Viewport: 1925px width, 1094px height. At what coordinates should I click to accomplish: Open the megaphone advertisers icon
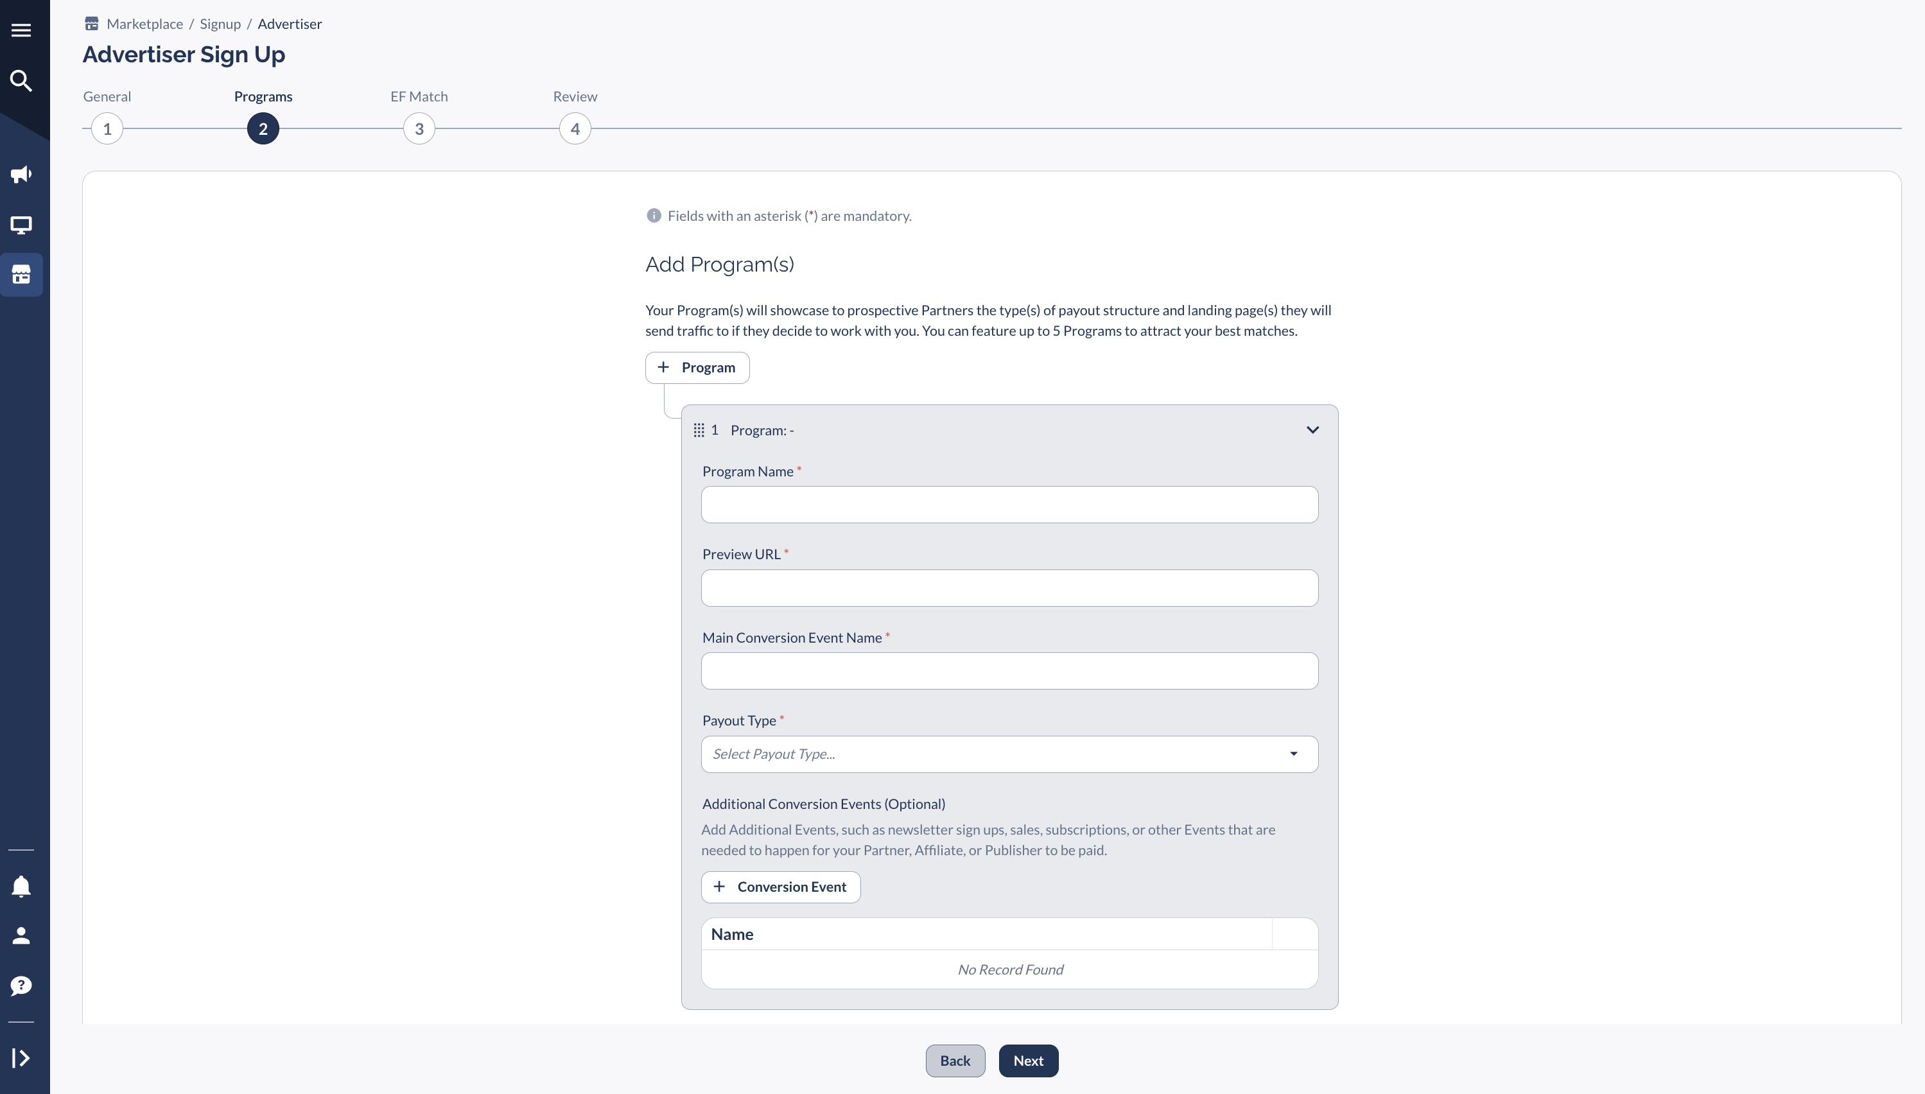[x=21, y=175]
